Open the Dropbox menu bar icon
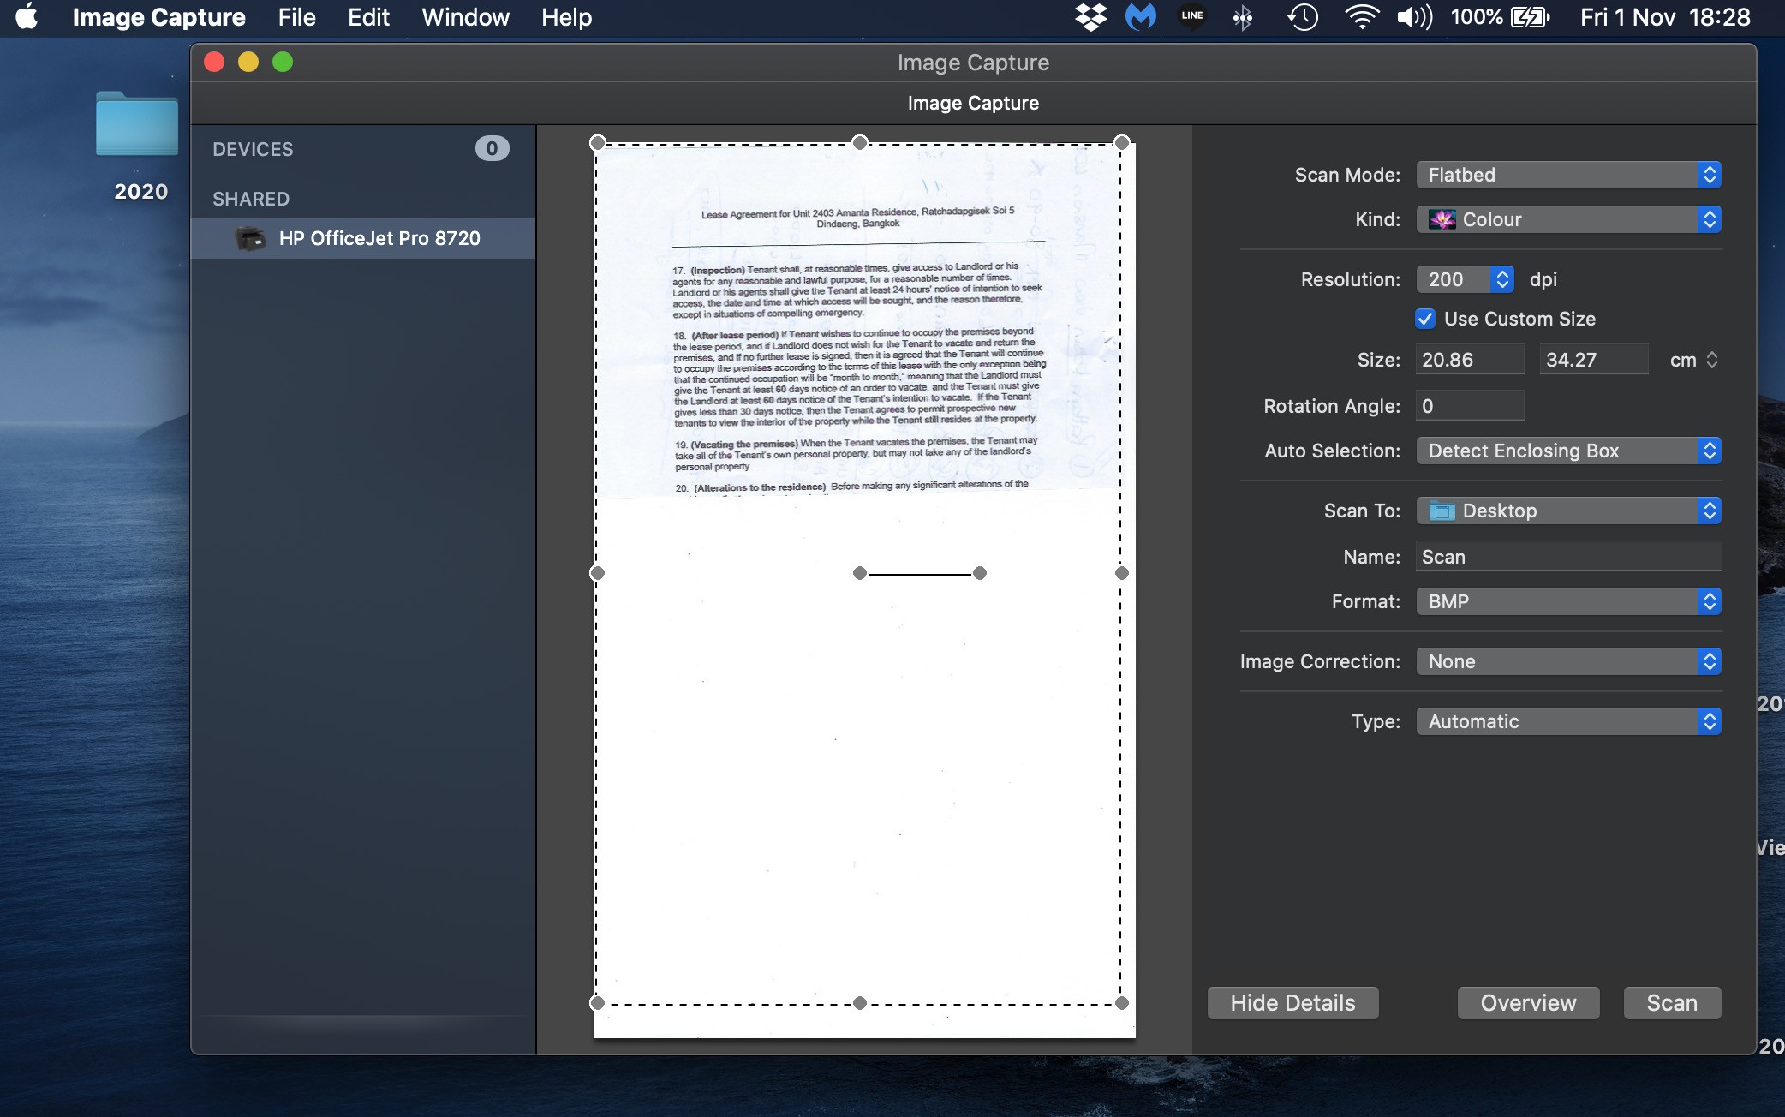 1090,17
